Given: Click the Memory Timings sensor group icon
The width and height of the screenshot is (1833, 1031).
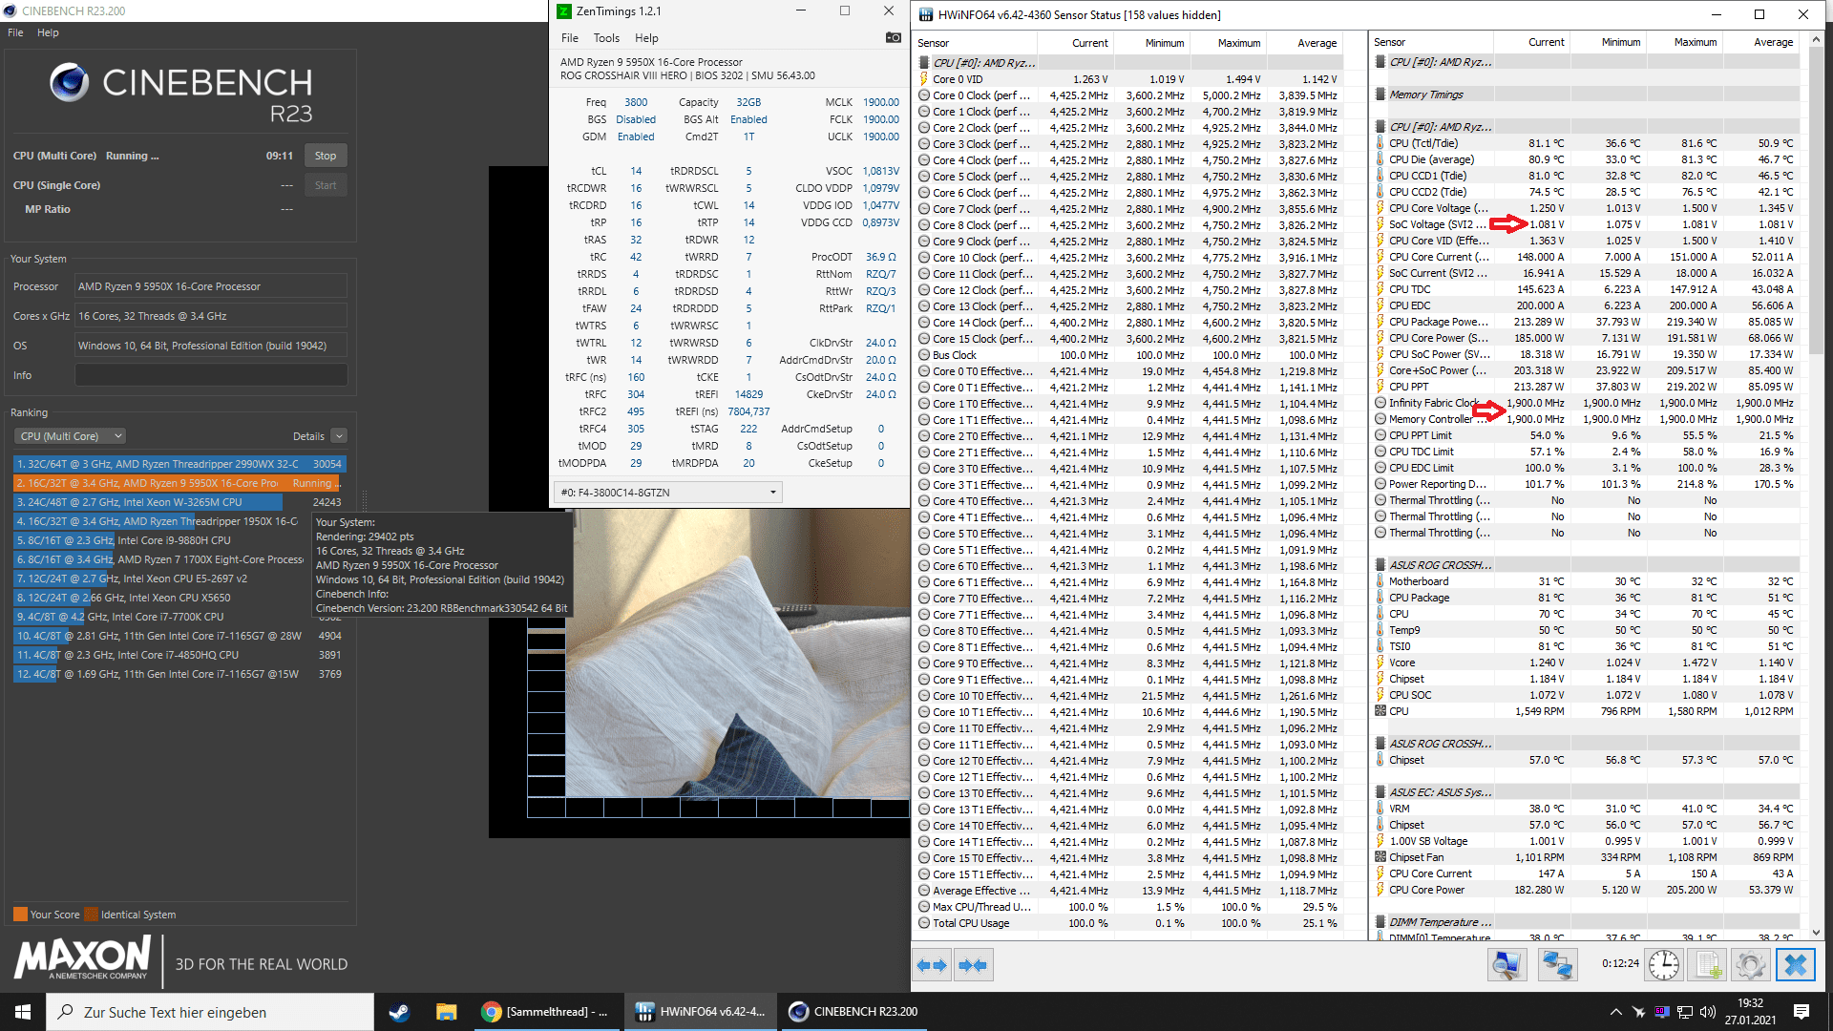Looking at the screenshot, I should (x=1380, y=95).
